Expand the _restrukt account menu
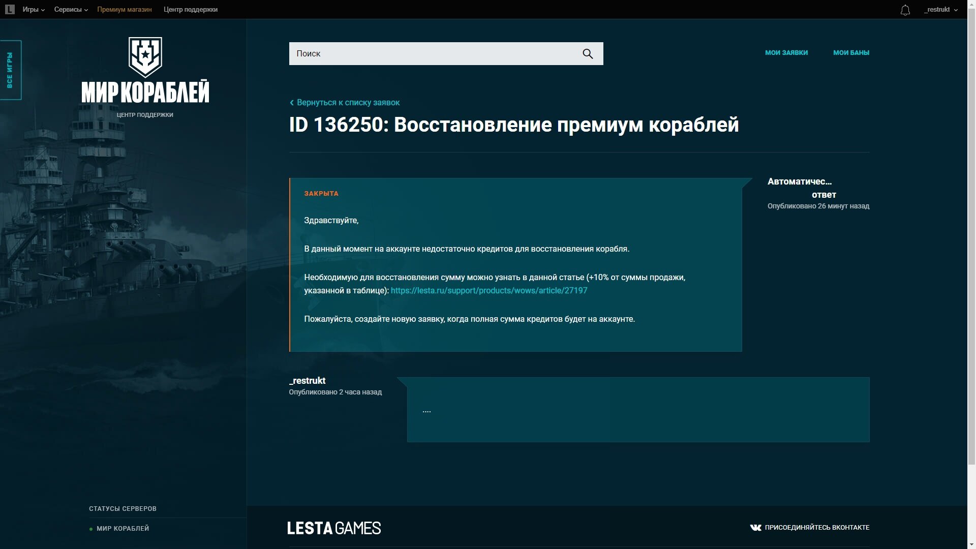 pyautogui.click(x=941, y=10)
